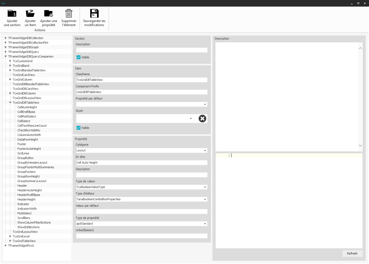The image size is (369, 264).
Task: Click line 1 of the code editor
Action: click(289, 155)
